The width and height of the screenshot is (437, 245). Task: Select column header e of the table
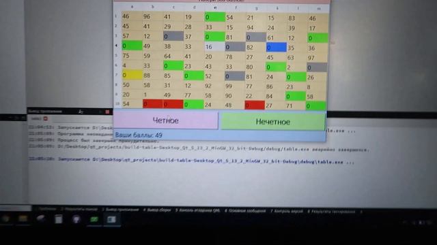point(214,8)
